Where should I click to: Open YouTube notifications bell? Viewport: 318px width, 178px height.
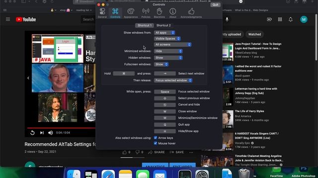[291, 19]
